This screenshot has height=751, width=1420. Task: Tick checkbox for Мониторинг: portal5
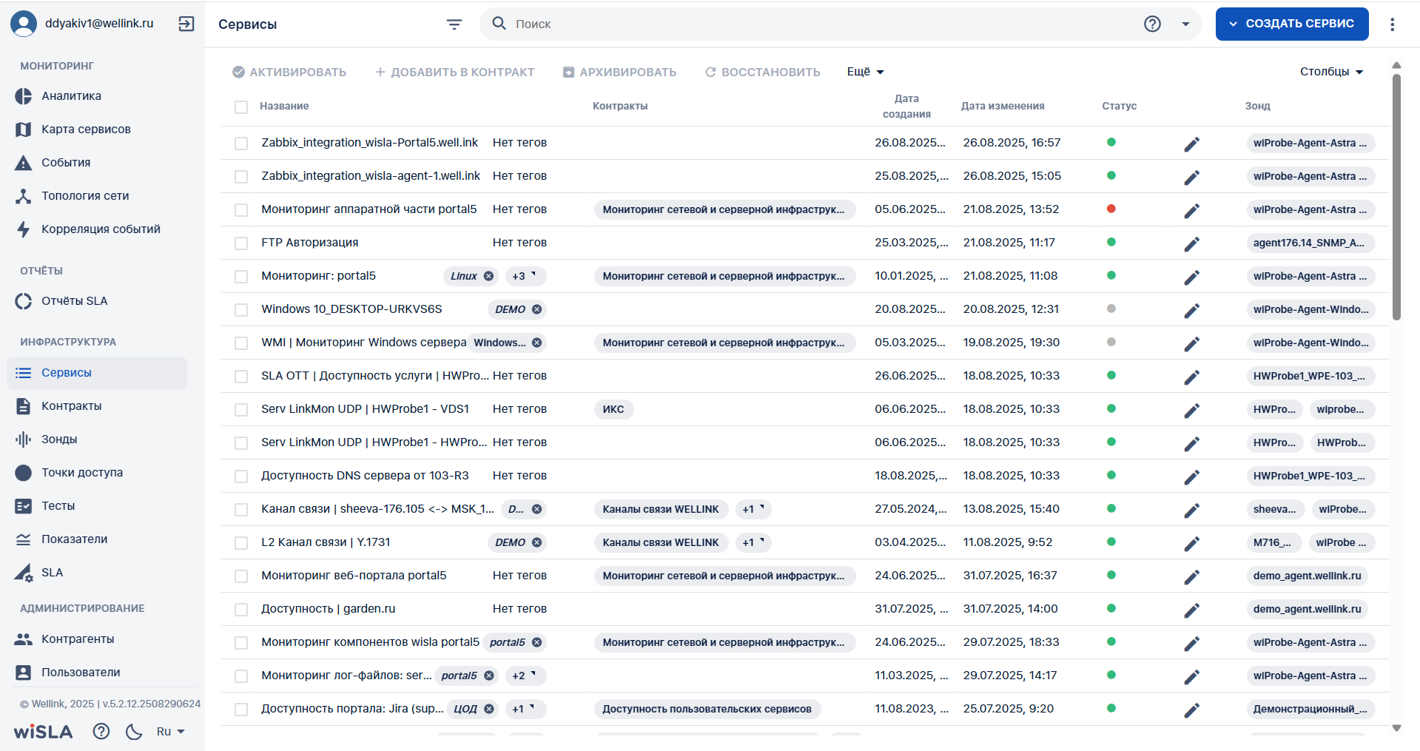click(x=241, y=277)
